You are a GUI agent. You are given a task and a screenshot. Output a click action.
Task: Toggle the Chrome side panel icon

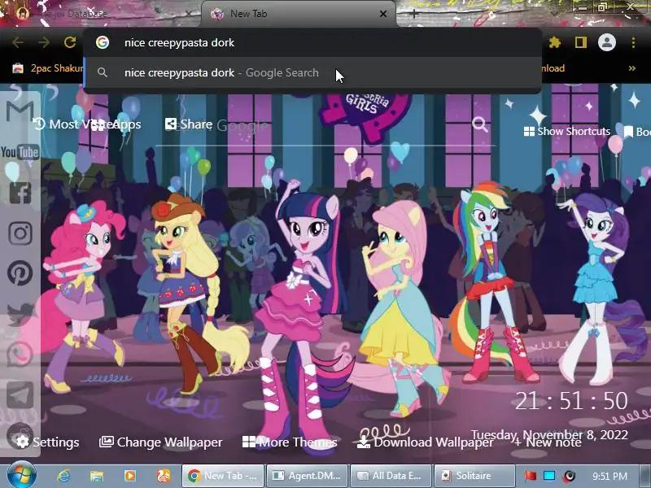click(x=580, y=42)
